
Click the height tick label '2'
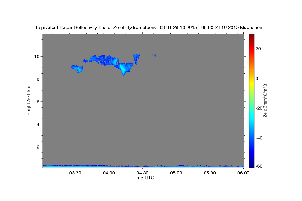pyautogui.click(x=38, y=147)
